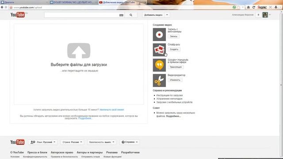Click the Добавить видео button
The width and height of the screenshot is (283, 159).
click(x=153, y=15)
